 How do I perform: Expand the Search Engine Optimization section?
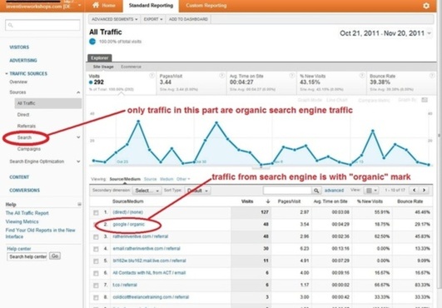[78, 161]
